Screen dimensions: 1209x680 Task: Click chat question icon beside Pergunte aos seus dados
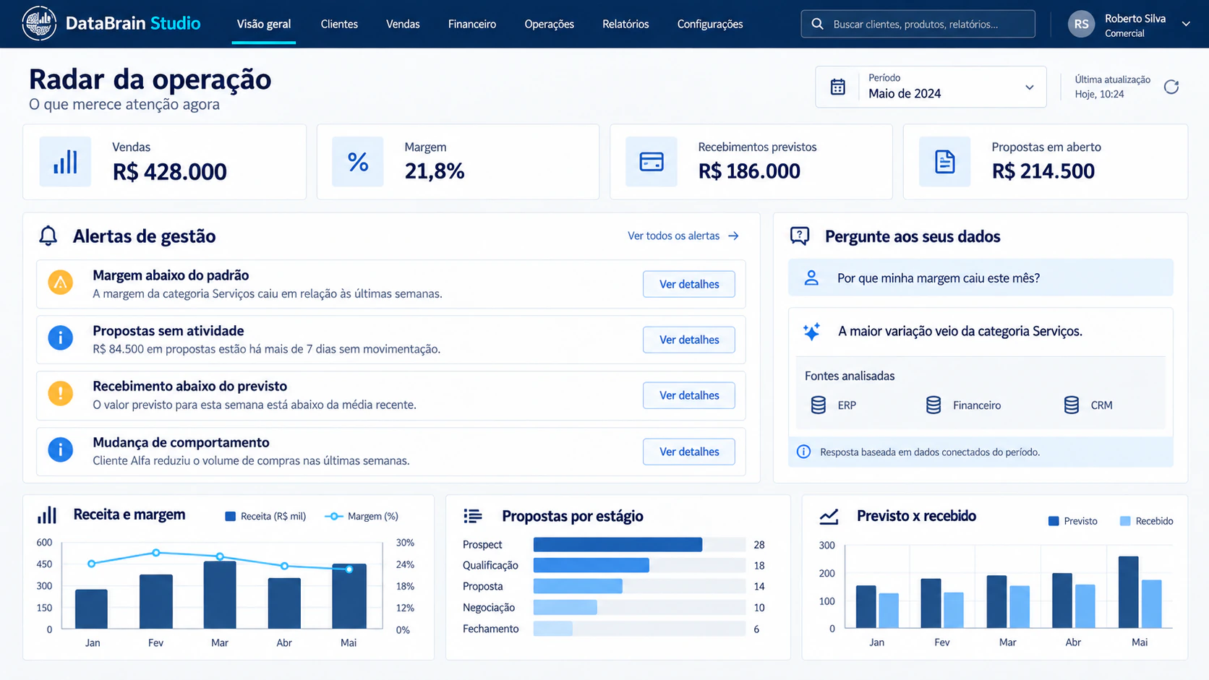click(800, 236)
